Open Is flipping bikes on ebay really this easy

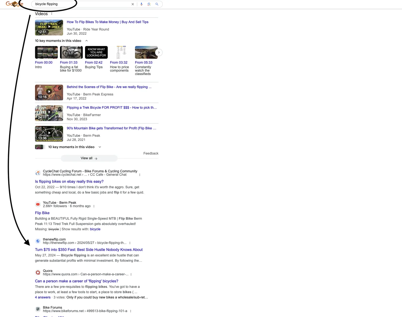[69, 181]
